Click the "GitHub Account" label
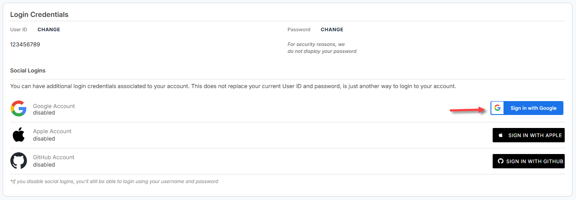This screenshot has height=200, width=576. coord(53,157)
